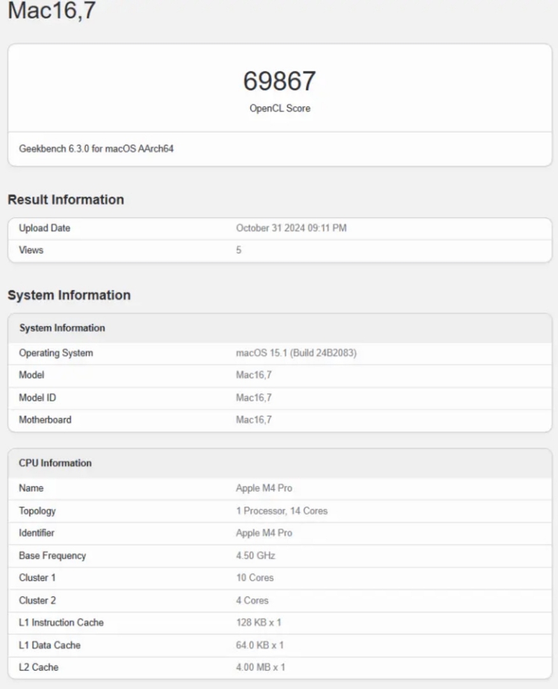558x689 pixels.
Task: Click the Name row label
Action: coord(31,488)
